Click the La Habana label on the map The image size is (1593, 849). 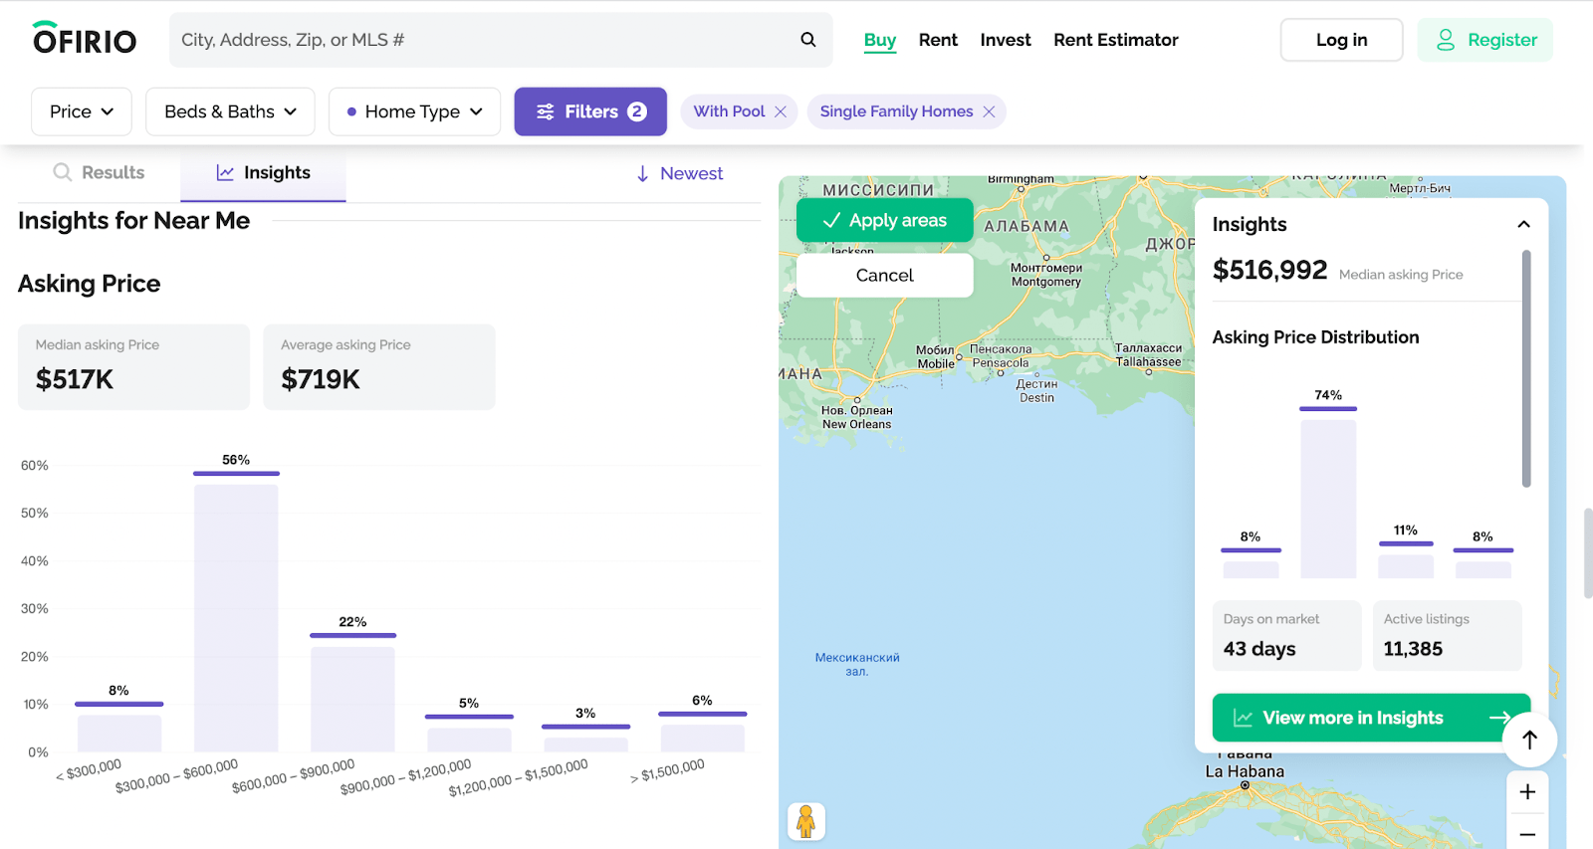coord(1245,771)
